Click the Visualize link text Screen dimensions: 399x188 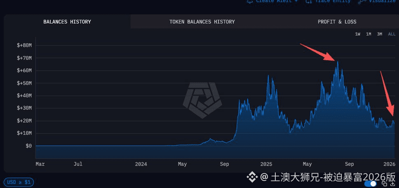383,2
